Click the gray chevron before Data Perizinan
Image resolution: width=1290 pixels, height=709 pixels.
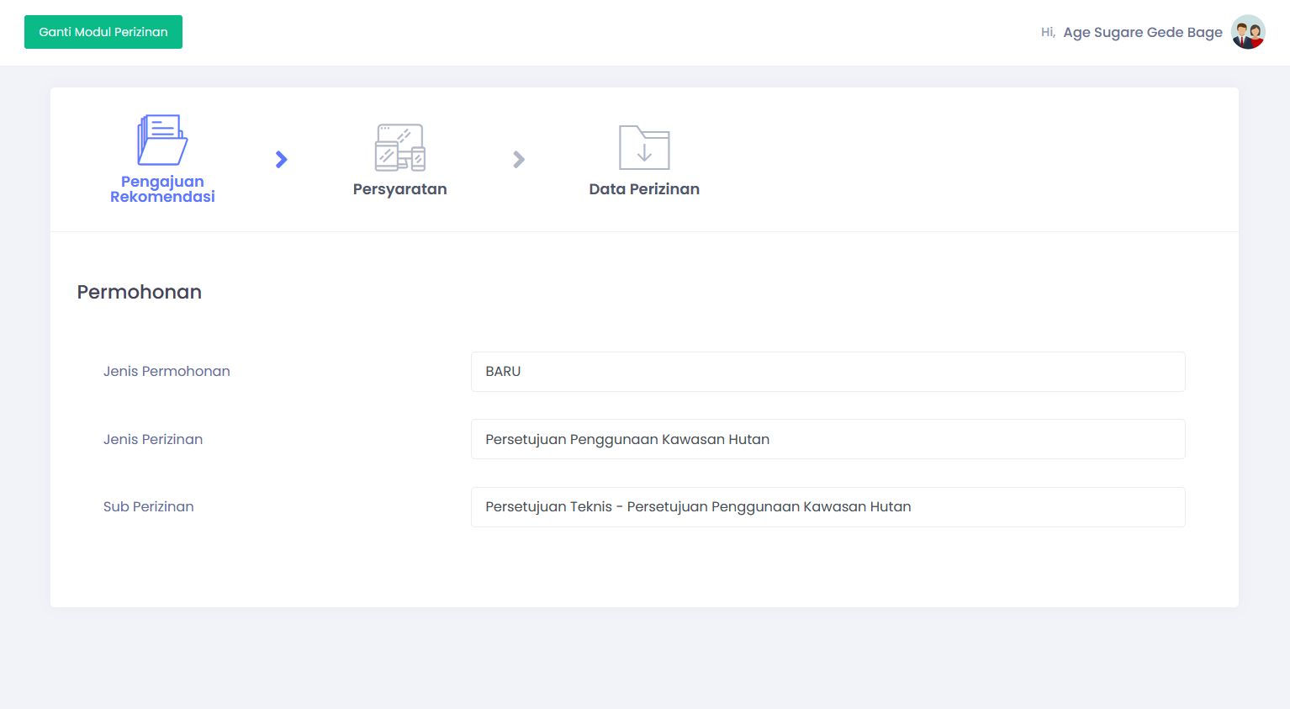click(519, 160)
